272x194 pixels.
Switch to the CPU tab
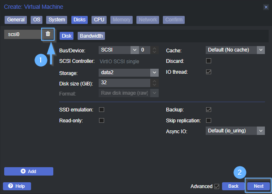(99, 20)
